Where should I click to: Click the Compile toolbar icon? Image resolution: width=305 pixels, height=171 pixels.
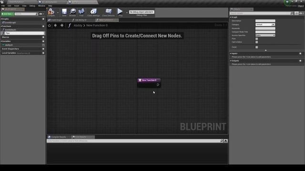[51, 12]
